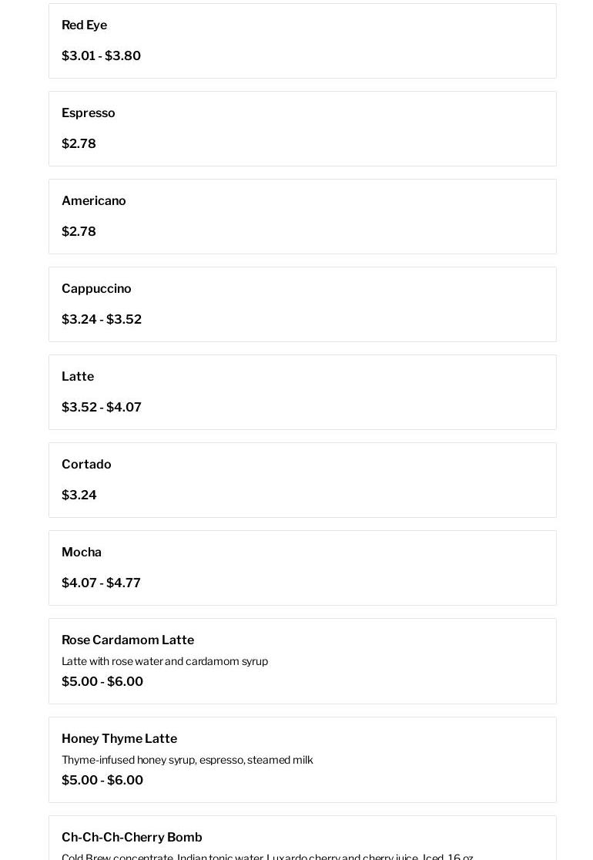
Task: Click the Cappuccino $3.24 - $3.52 price
Action: coord(102,320)
